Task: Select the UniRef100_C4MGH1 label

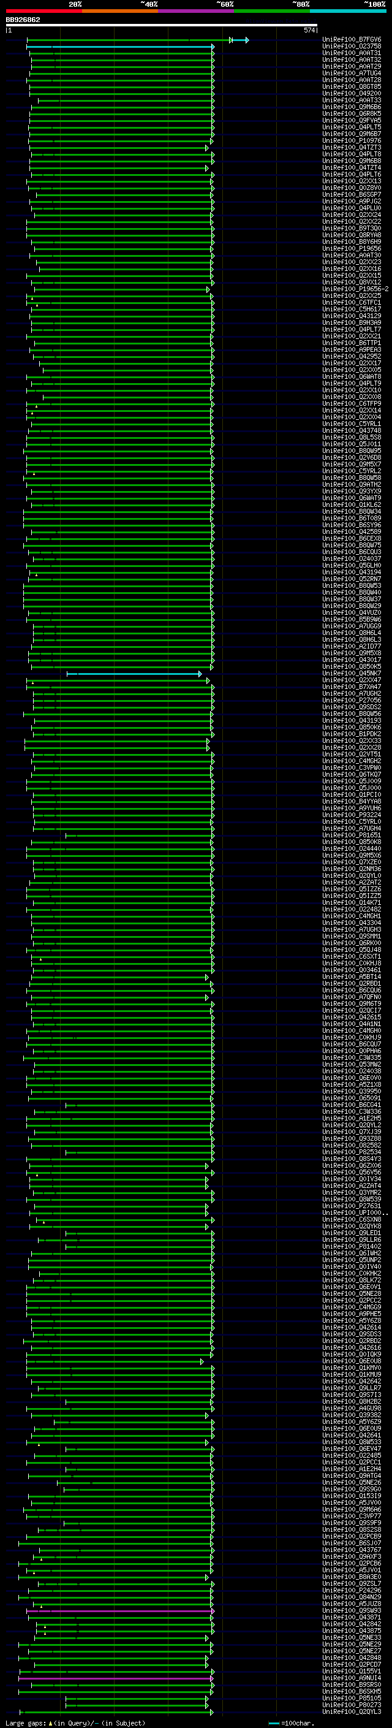Action: (351, 916)
